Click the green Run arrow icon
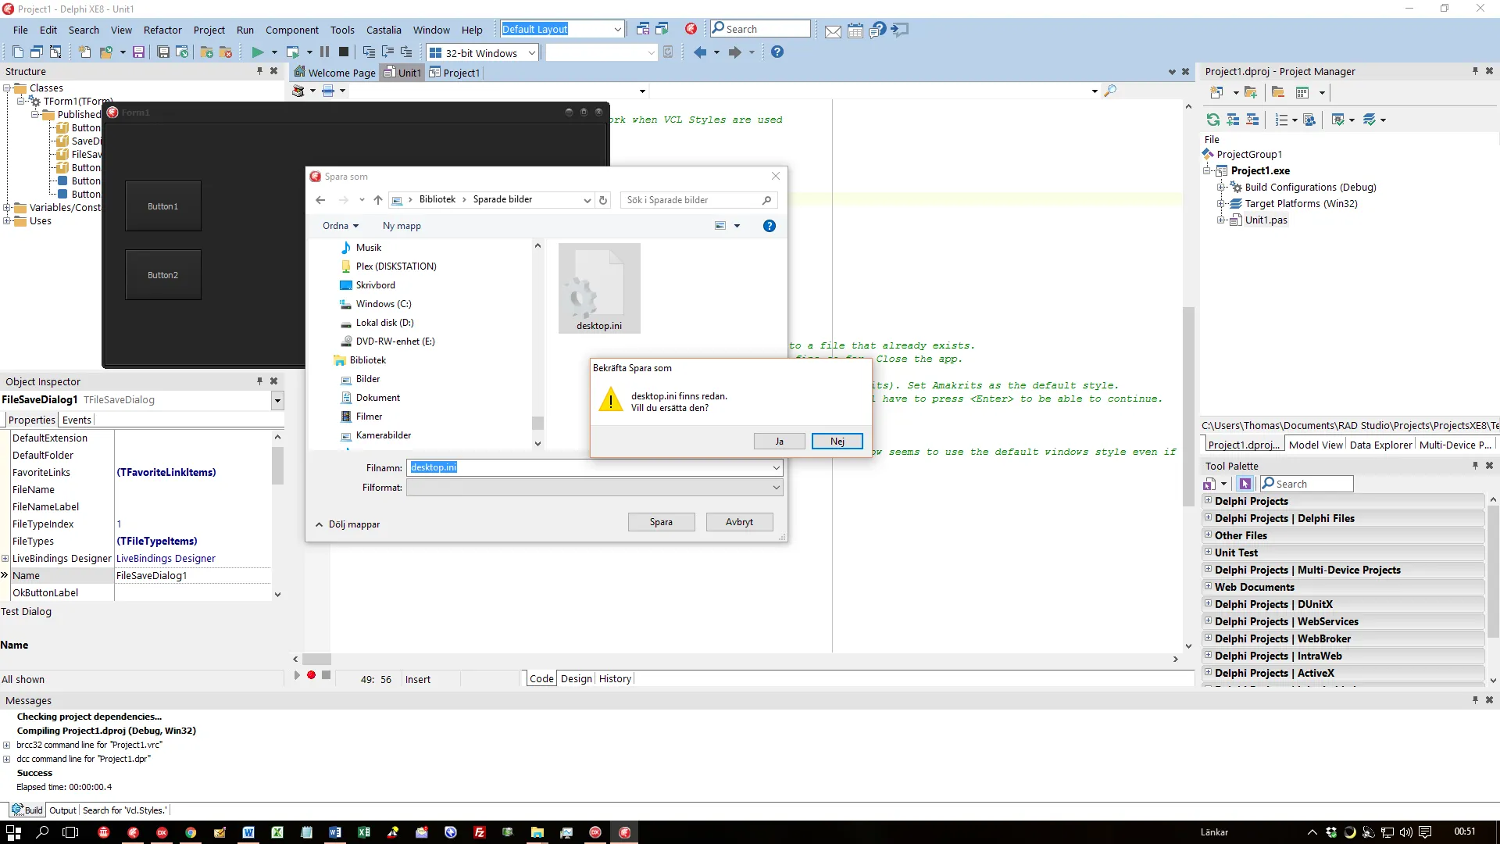 tap(257, 52)
